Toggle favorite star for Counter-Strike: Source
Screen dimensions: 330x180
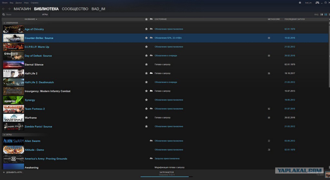(146, 38)
